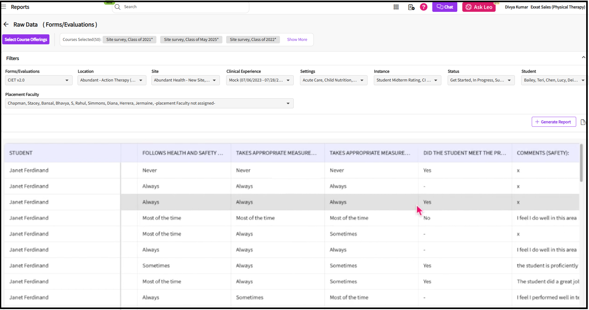Click the back arrow beside Raw Data

point(6,24)
